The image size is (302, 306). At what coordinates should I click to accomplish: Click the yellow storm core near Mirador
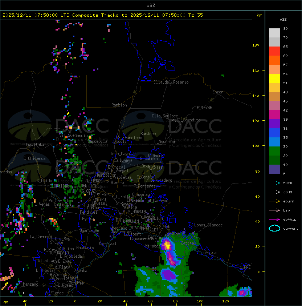click(x=167, y=245)
